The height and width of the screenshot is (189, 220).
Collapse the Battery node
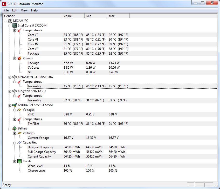tap(10, 129)
